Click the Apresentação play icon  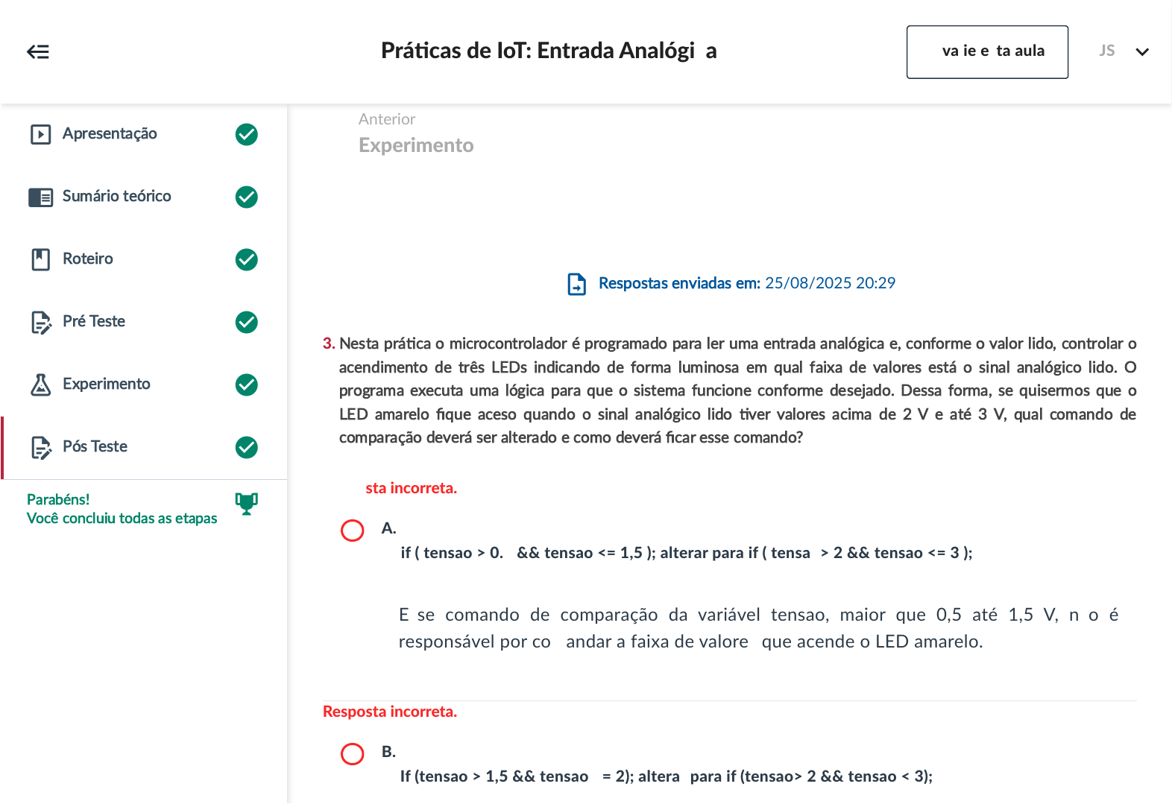click(x=40, y=134)
